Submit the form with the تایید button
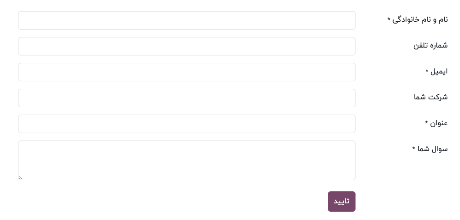 (341, 202)
